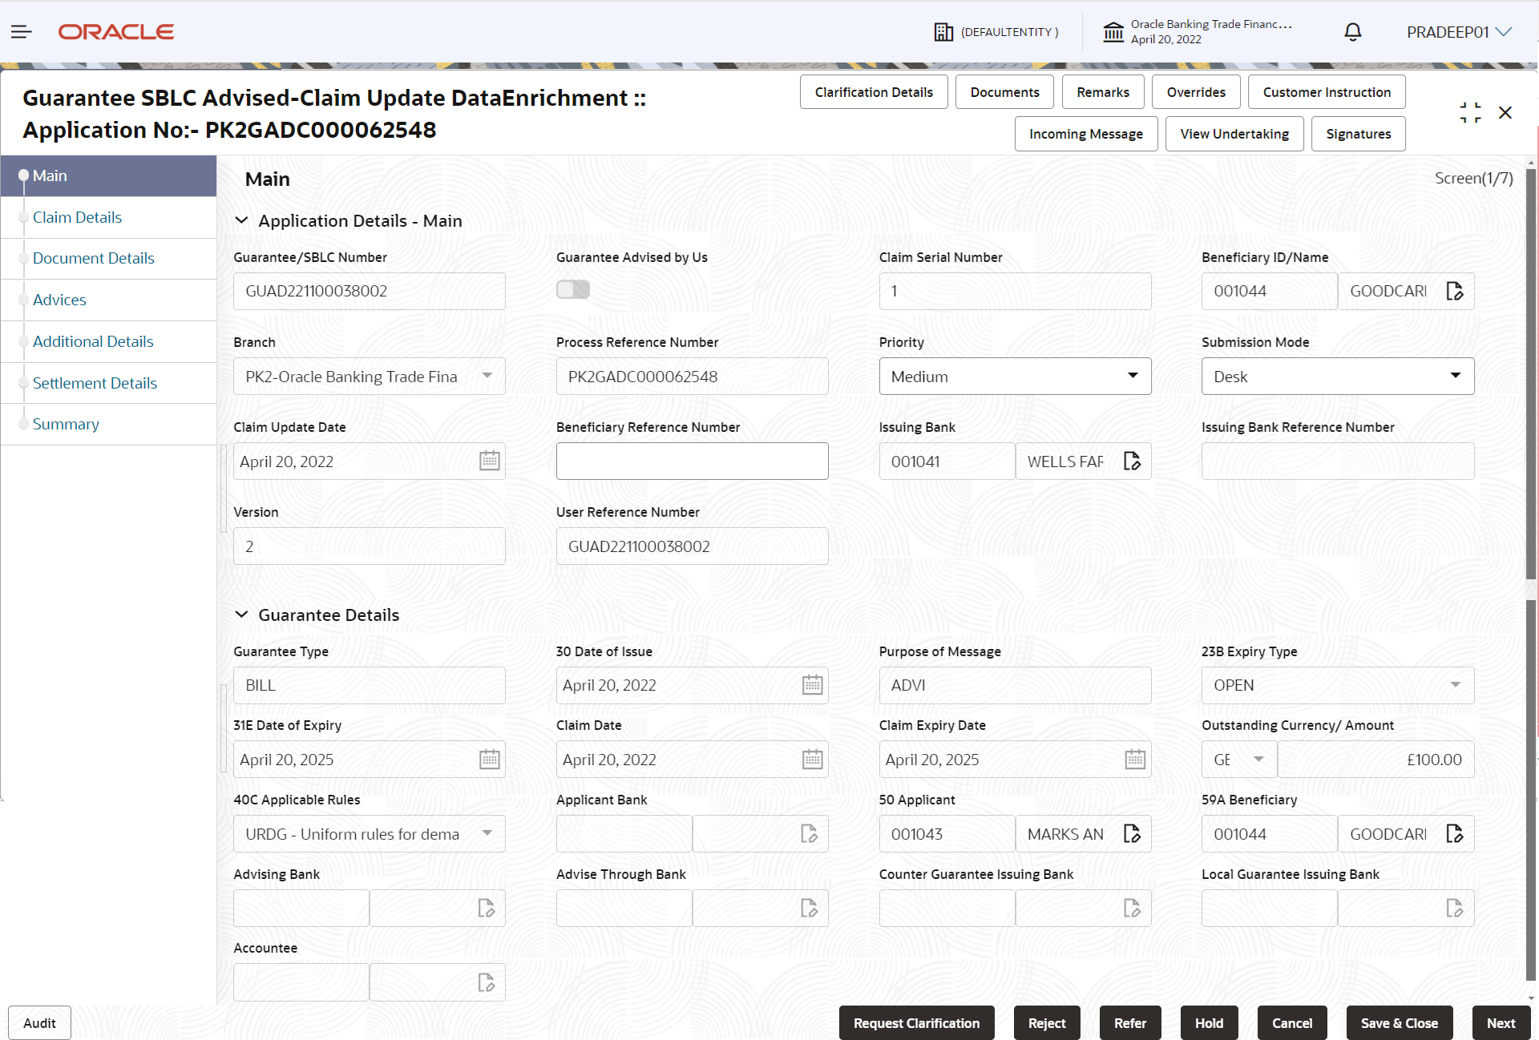Go to Claim Details step
Screen dimensions: 1539x1040
[x=77, y=217]
